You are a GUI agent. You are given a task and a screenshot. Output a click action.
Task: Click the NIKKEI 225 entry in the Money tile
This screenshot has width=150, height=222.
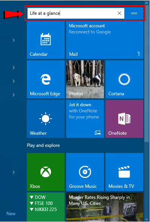43,209
